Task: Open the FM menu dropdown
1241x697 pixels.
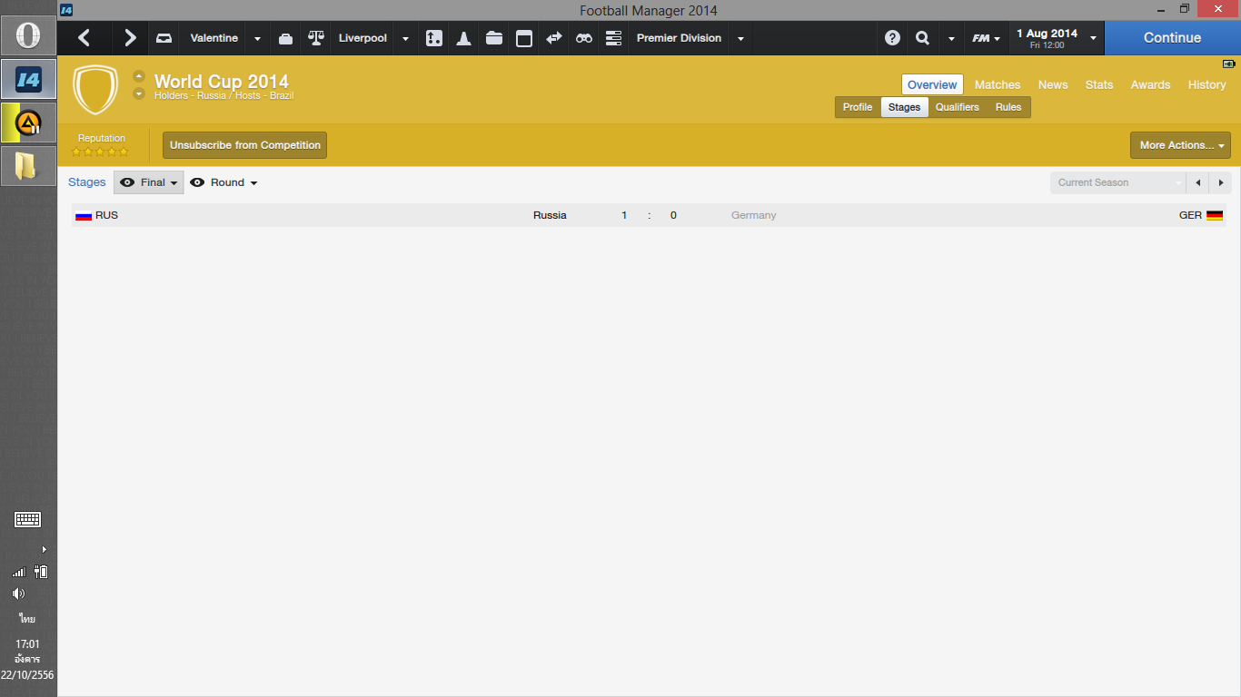Action: pos(987,38)
